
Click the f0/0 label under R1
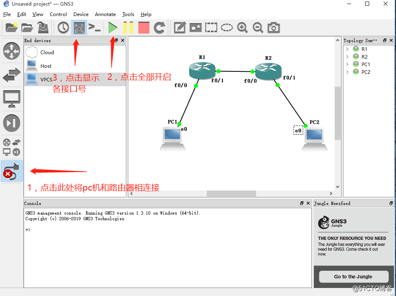point(181,85)
